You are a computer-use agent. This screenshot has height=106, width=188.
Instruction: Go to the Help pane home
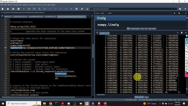click(174, 13)
